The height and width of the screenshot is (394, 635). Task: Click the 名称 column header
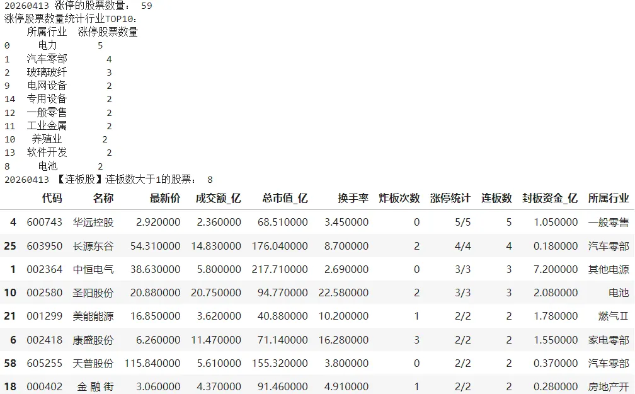click(103, 198)
